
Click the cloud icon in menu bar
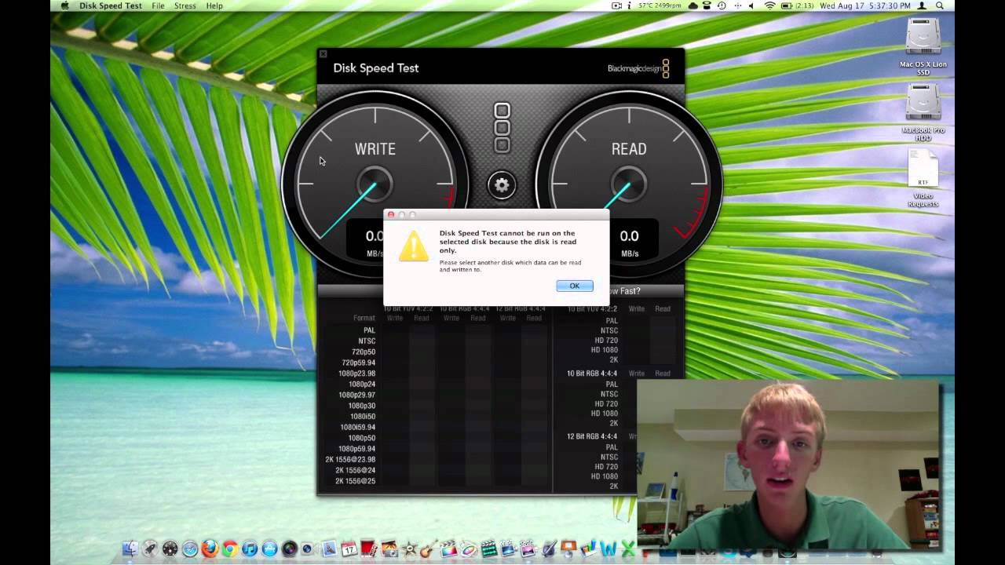coord(693,5)
